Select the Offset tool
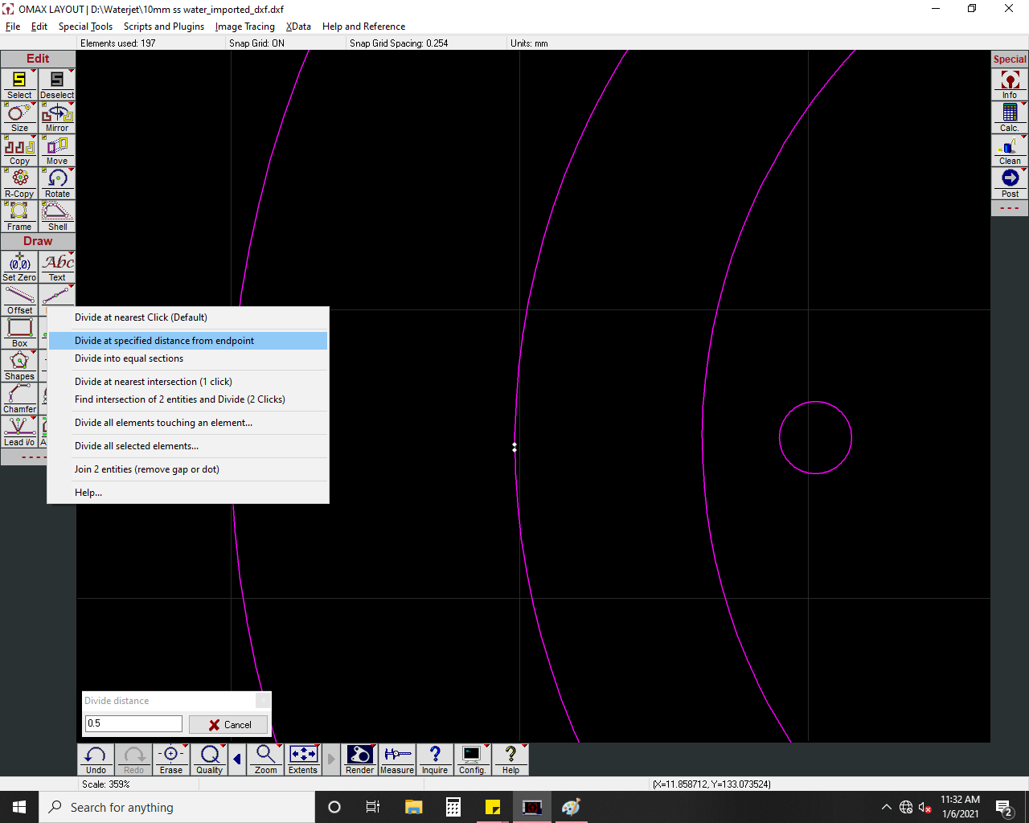The height and width of the screenshot is (823, 1029). (x=19, y=300)
